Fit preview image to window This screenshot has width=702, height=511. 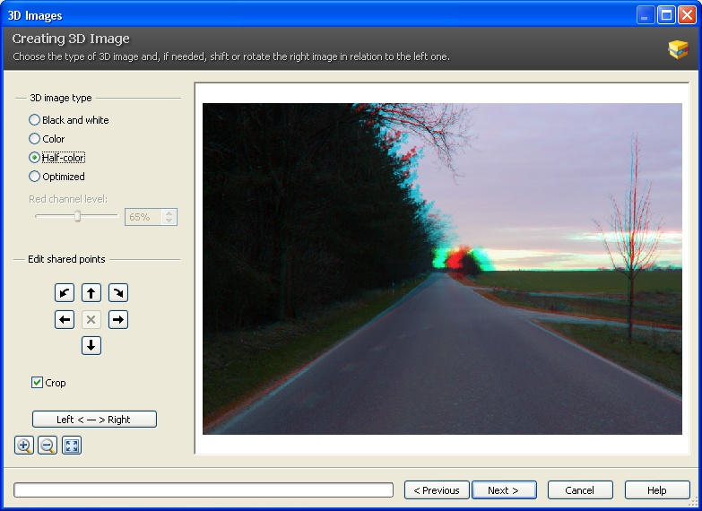click(72, 446)
